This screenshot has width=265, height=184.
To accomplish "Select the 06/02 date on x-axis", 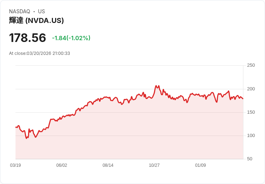I will 62,165.
